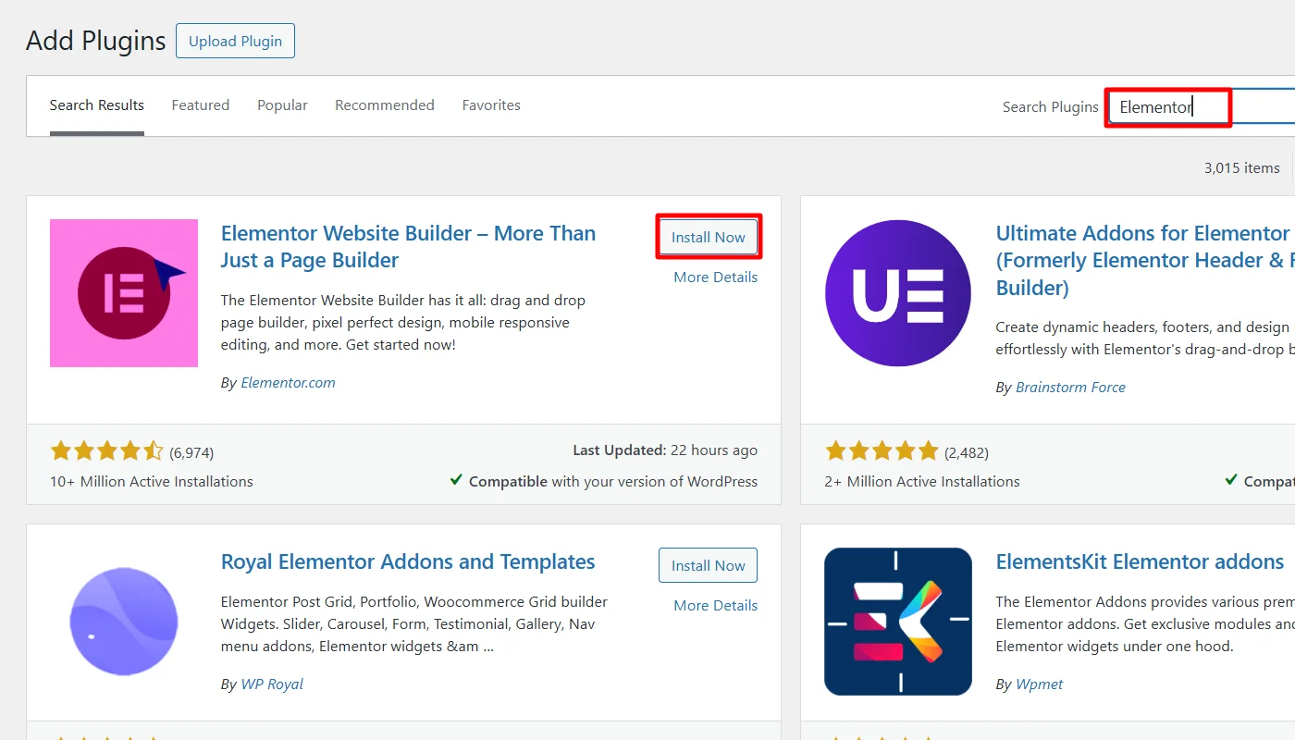
Task: Click the Ultimate Addons for Elementor UE logo
Action: (898, 293)
